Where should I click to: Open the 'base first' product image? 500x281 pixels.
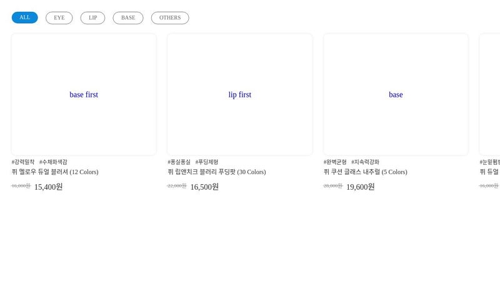[x=84, y=94]
